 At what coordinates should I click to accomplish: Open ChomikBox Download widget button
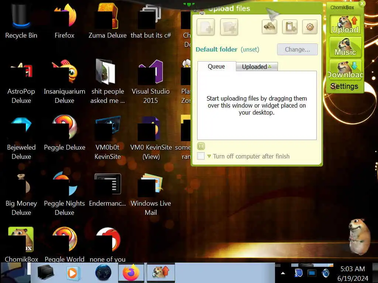coord(345,70)
